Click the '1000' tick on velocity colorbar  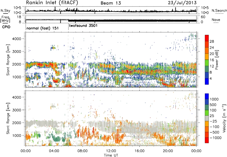(x=214, y=99)
